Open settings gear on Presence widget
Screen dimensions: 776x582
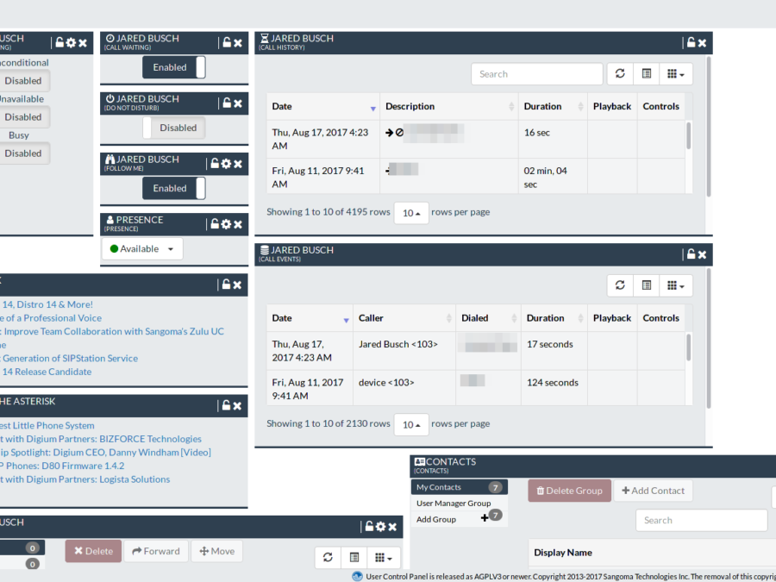[x=226, y=223]
